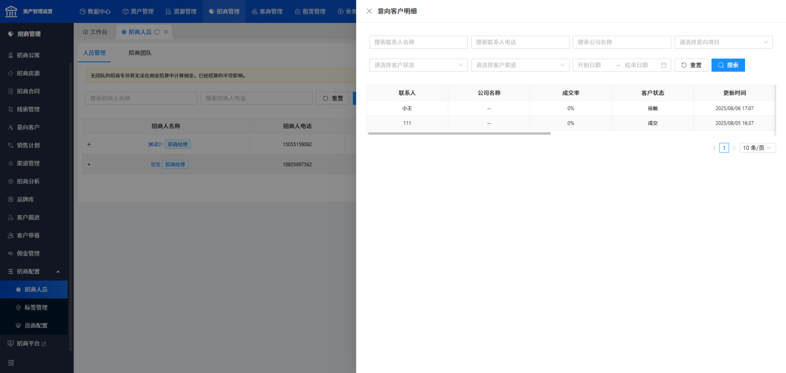The height and width of the screenshot is (373, 786).
Task: Open 销售计划 sidebar entry
Action: pos(28,145)
